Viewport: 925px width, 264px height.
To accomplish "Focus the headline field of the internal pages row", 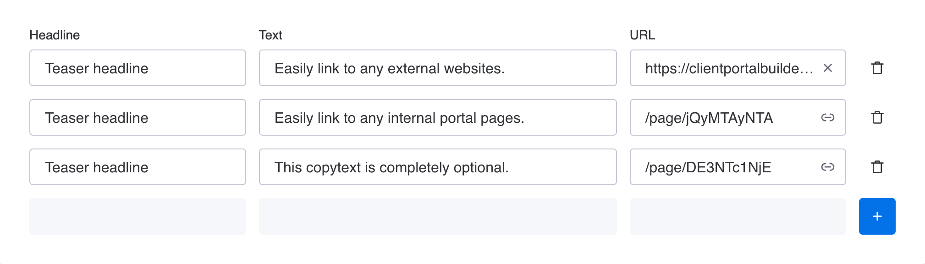I will tap(138, 117).
